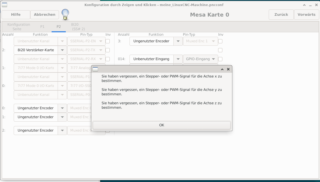This screenshot has width=320, height=182.
Task: Expand the 8i20 Verstärker-Karte function dropdown
Action: coord(62,50)
